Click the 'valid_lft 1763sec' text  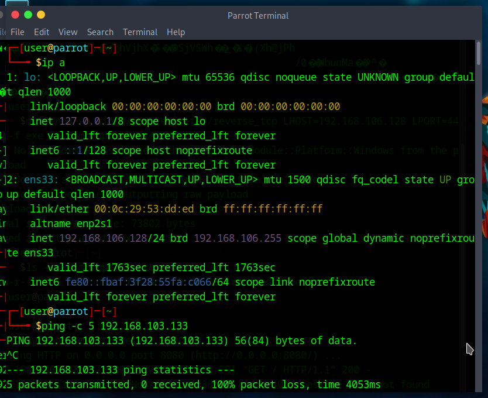[x=97, y=267]
